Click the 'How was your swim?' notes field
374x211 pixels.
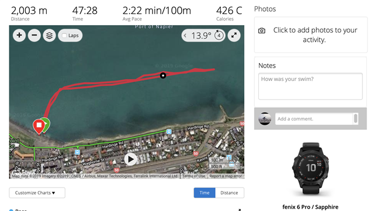[x=310, y=86]
